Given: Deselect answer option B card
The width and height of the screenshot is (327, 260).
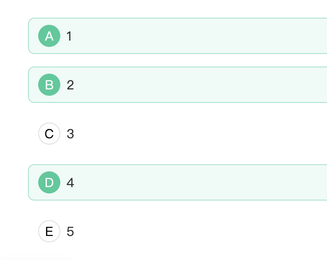Looking at the screenshot, I should tap(177, 85).
